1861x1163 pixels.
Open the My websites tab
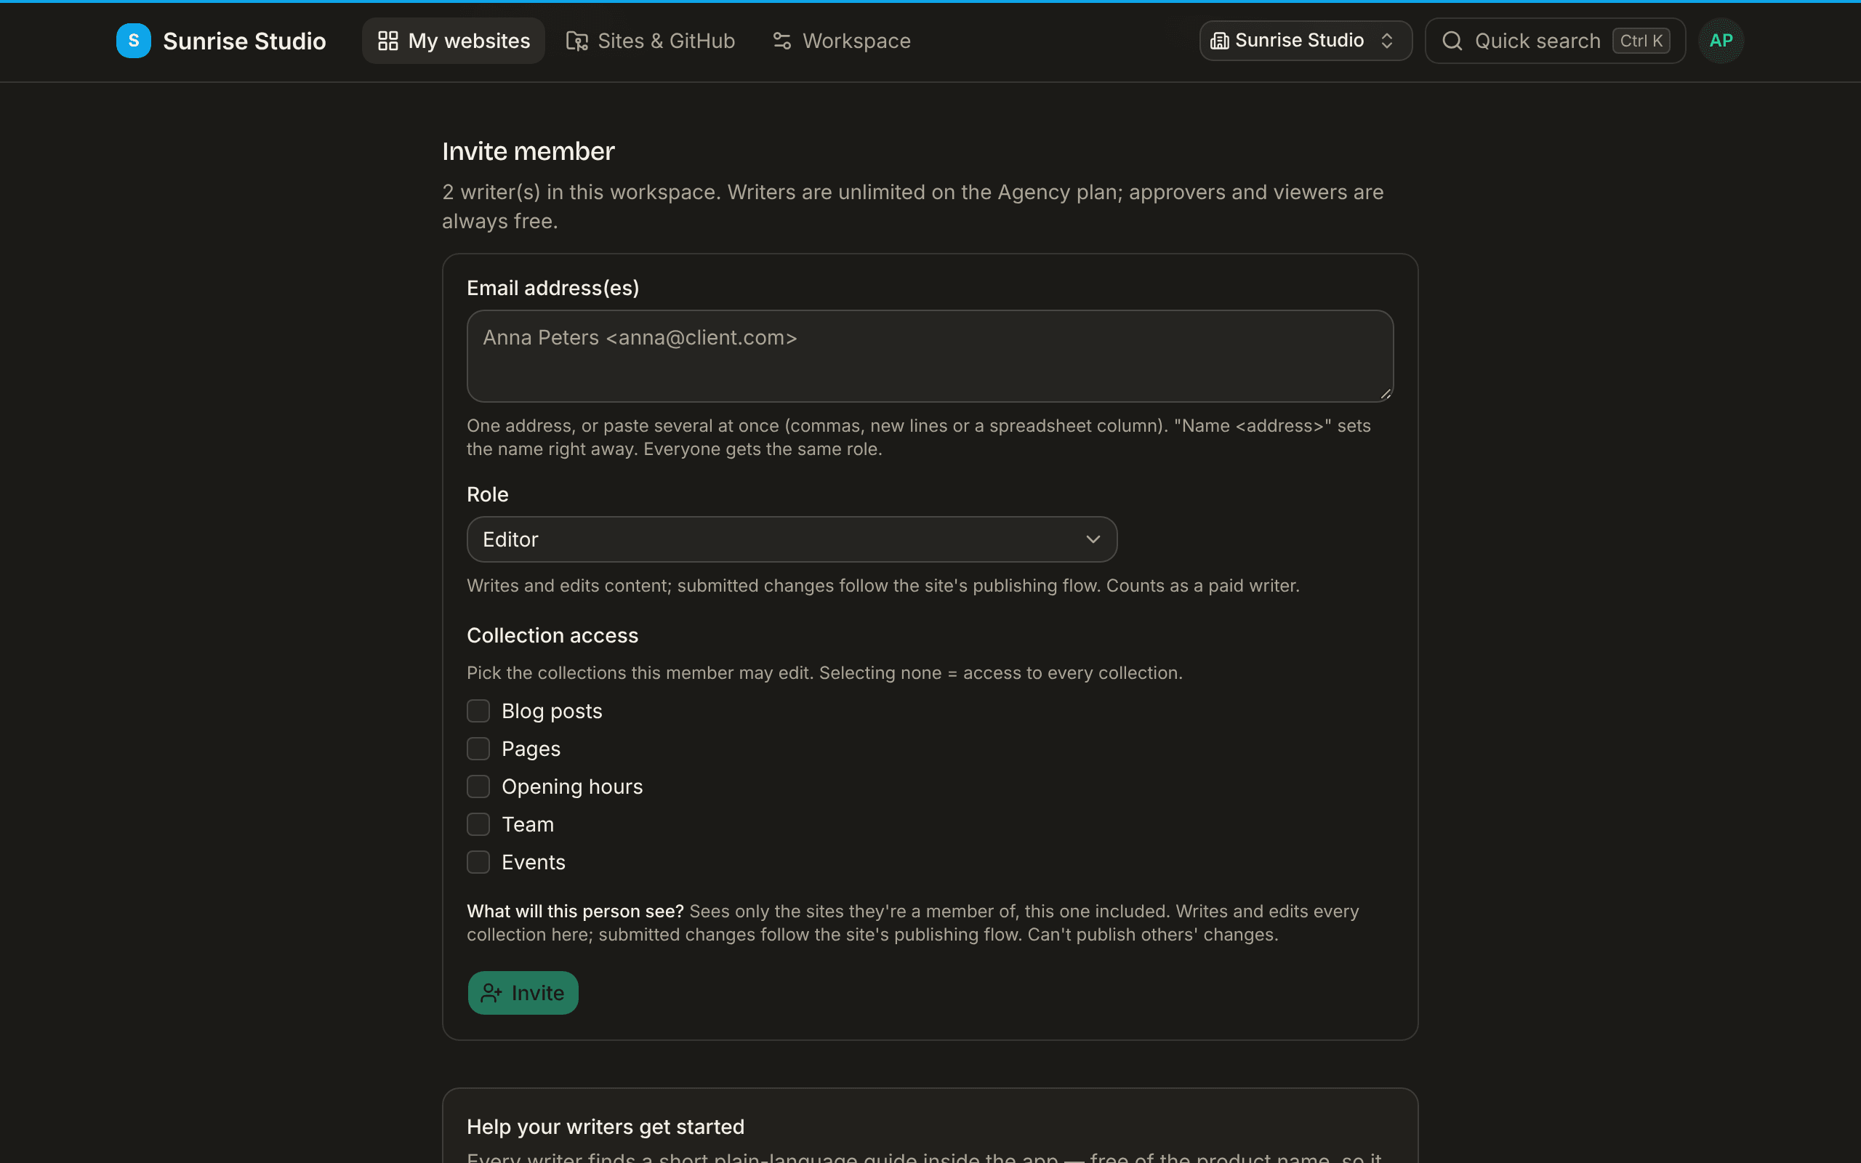tap(454, 41)
